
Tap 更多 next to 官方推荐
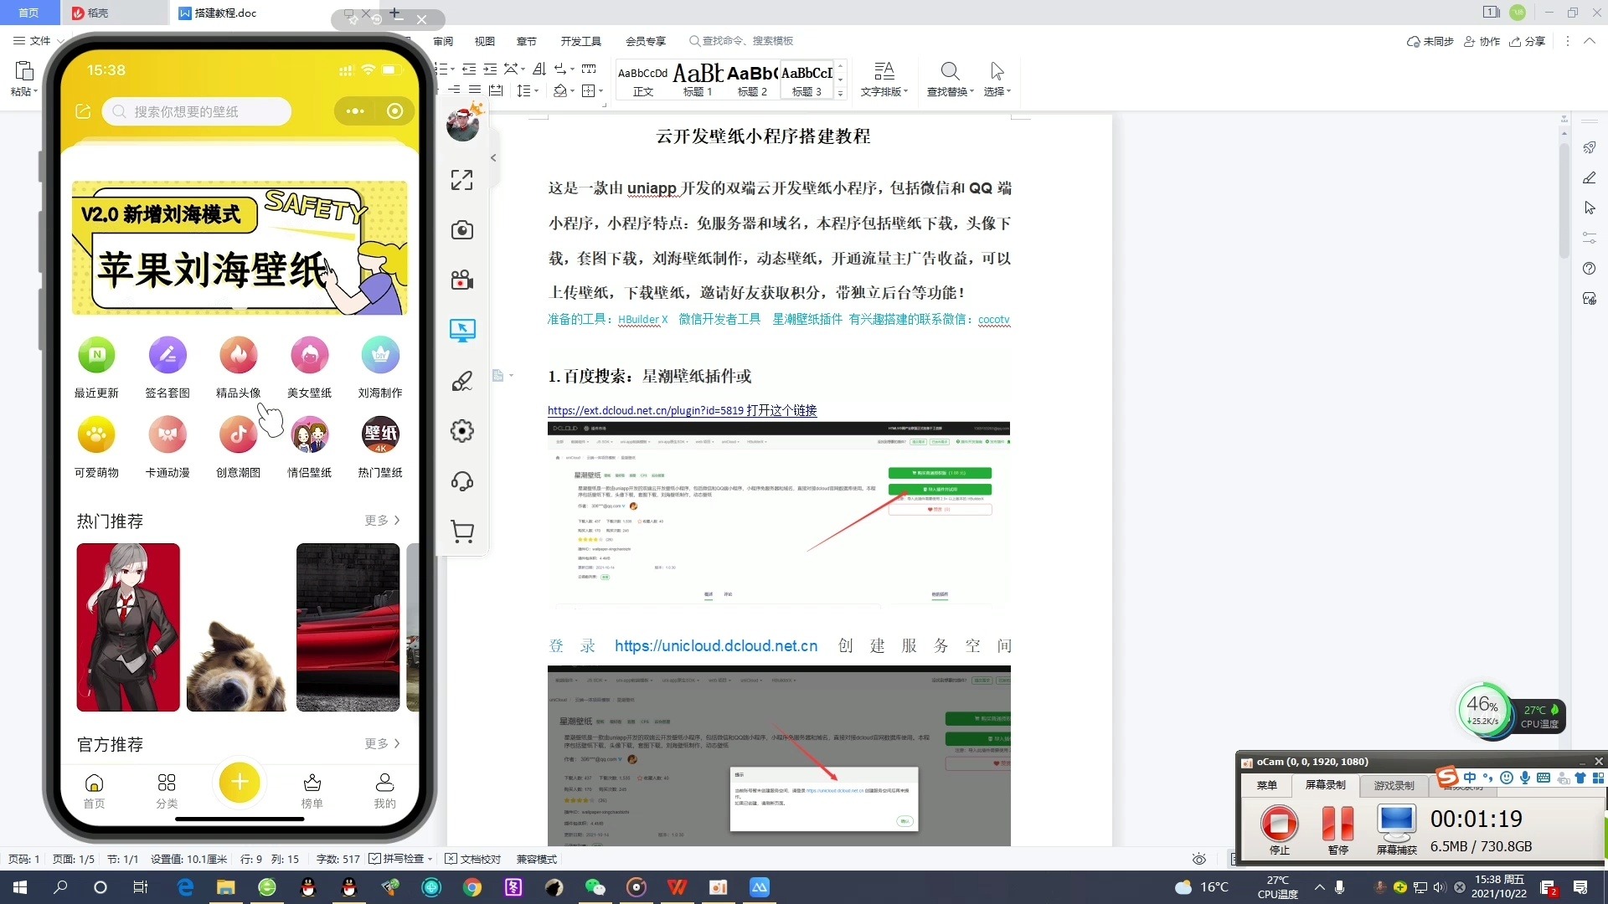tap(383, 743)
